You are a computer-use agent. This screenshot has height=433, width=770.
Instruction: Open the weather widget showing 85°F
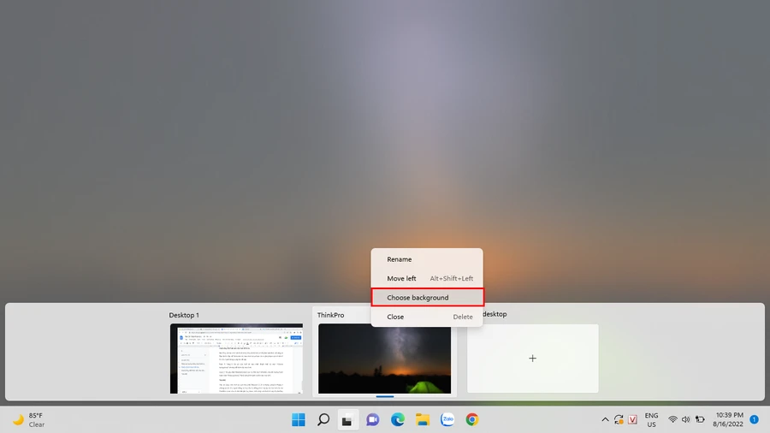(x=28, y=420)
